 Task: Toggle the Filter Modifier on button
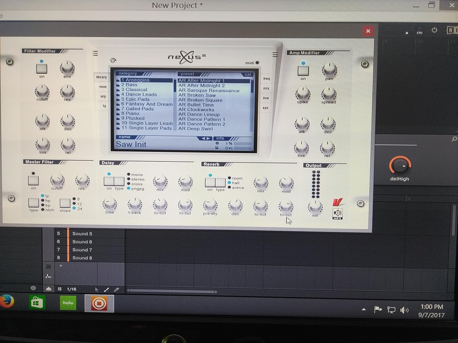click(42, 69)
